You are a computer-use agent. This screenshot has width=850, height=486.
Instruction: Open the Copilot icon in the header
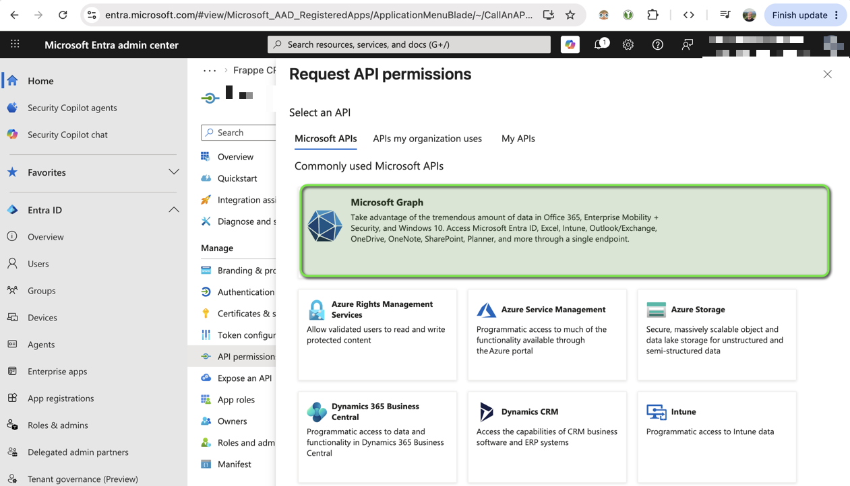pos(570,44)
